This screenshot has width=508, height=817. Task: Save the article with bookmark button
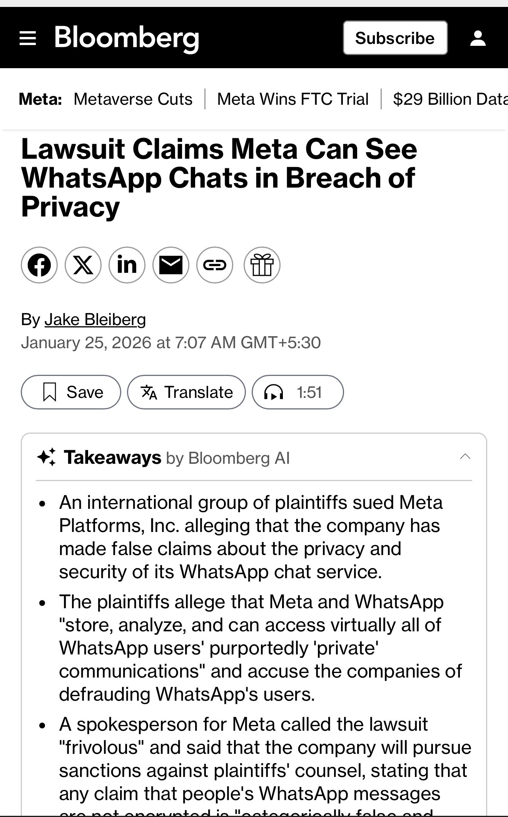click(71, 392)
